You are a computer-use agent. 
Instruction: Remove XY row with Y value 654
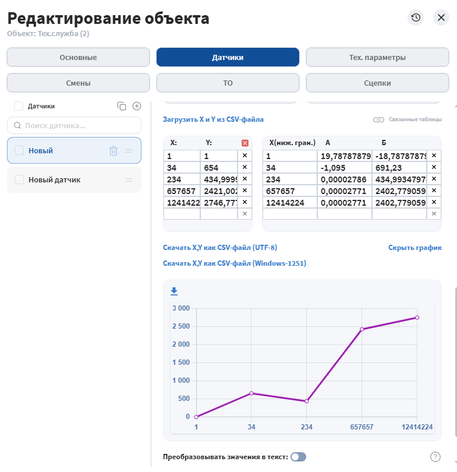point(245,167)
